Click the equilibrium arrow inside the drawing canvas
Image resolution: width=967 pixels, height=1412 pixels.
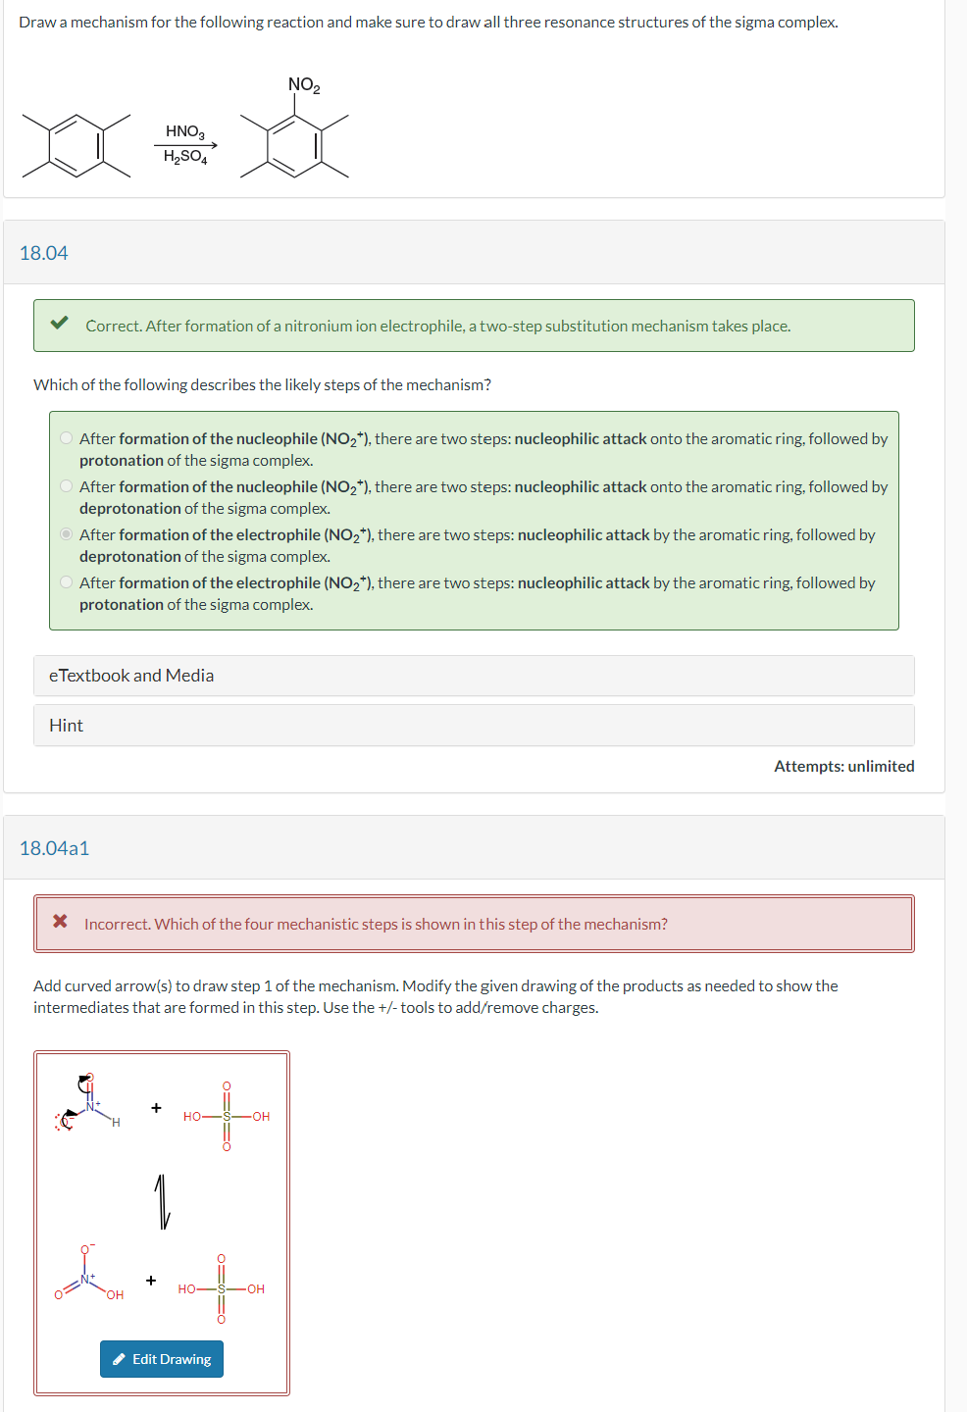(162, 1202)
